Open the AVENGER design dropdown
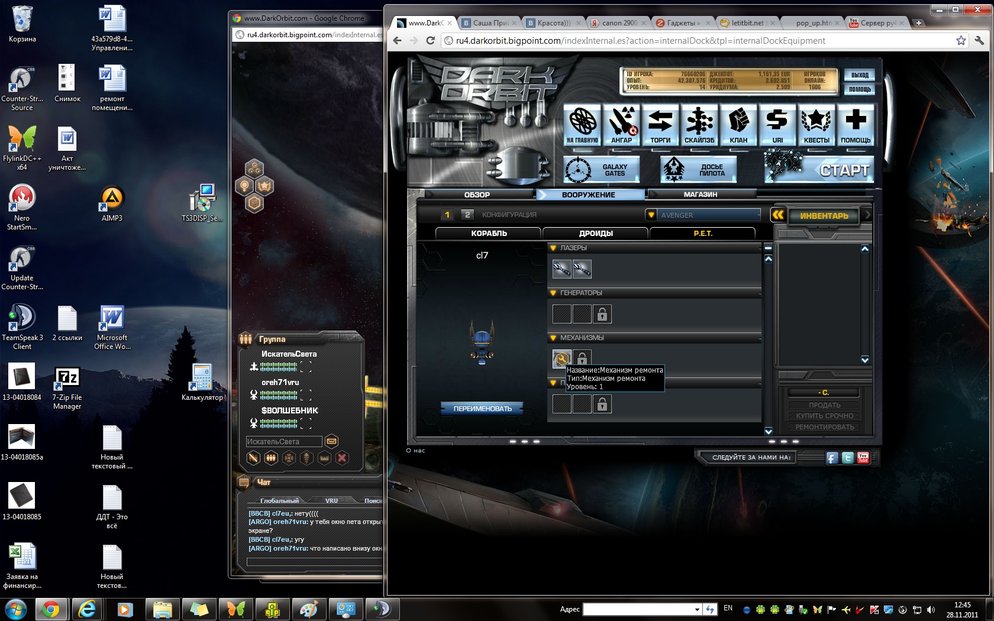Image resolution: width=994 pixels, height=621 pixels. coord(703,215)
